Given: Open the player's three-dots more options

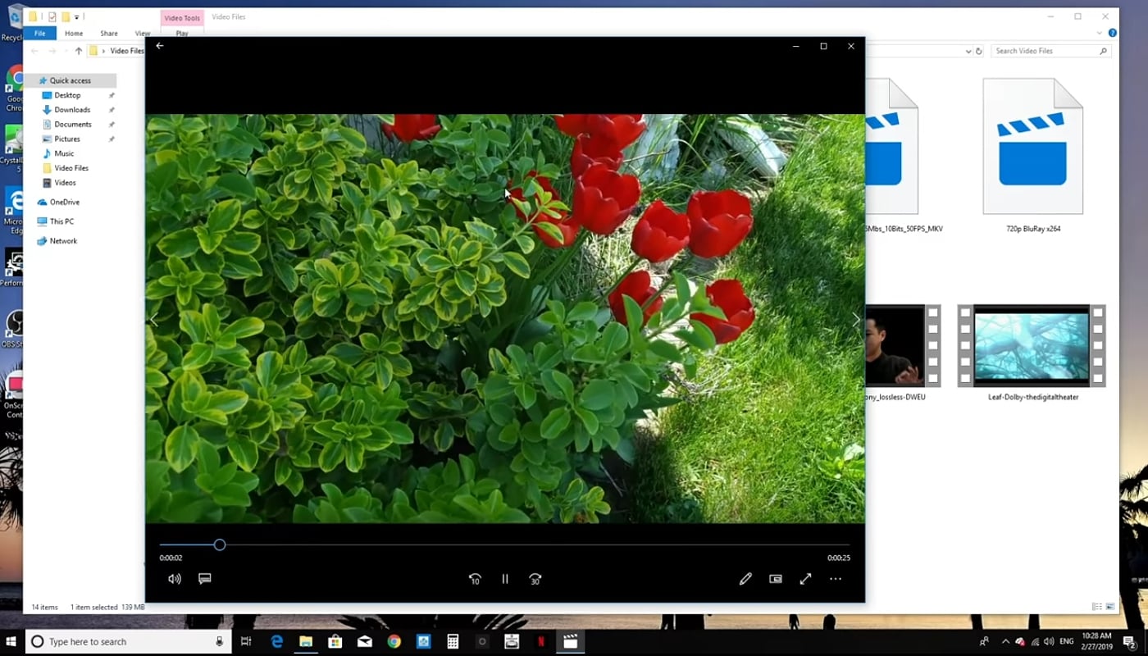Looking at the screenshot, I should click(836, 579).
